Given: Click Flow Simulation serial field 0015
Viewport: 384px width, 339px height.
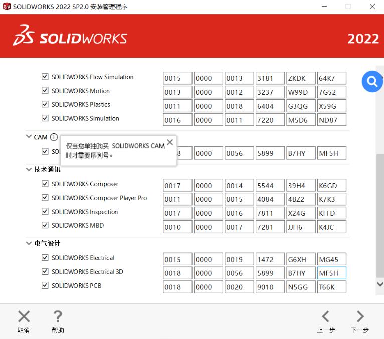Looking at the screenshot, I should (177, 78).
